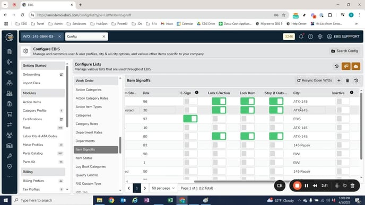The width and height of the screenshot is (365, 205).
Task: Select Item Status list
Action: pyautogui.click(x=84, y=158)
